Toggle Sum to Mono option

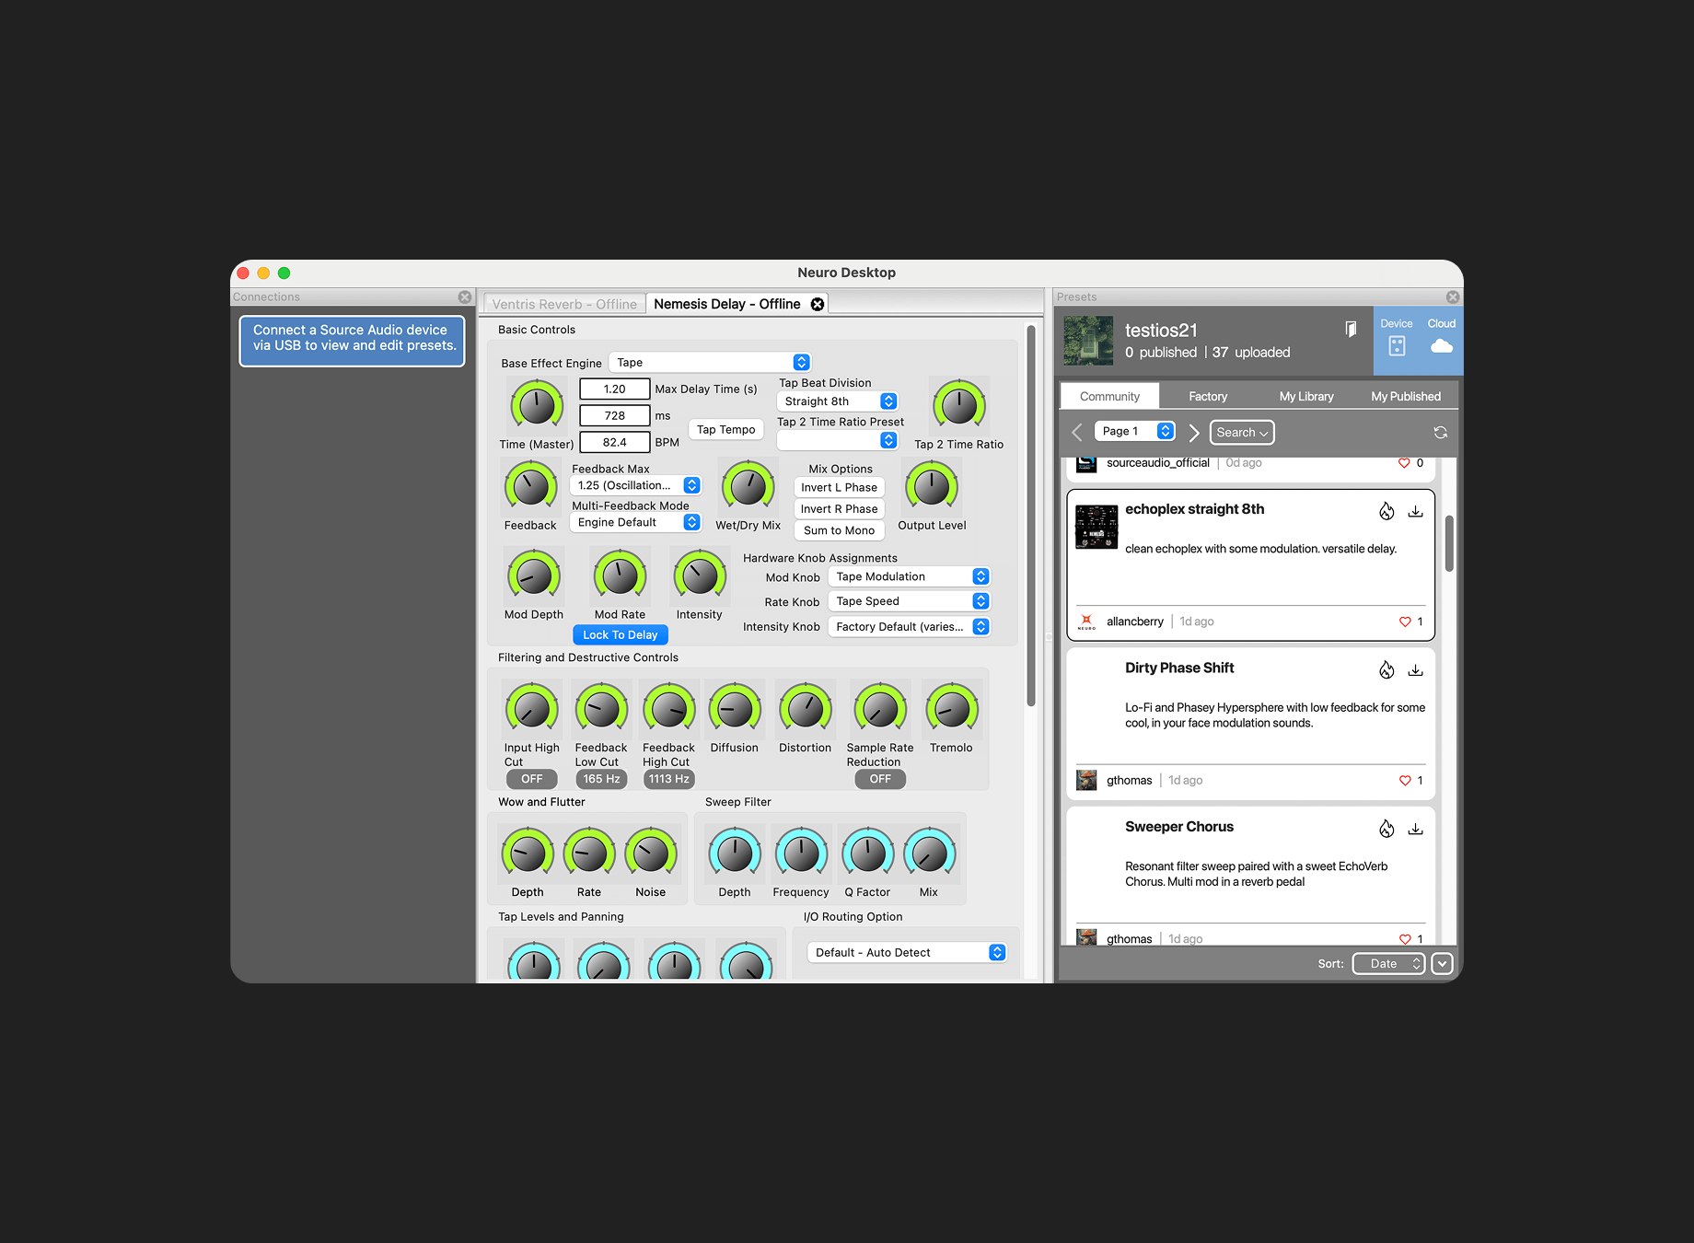pyautogui.click(x=839, y=531)
